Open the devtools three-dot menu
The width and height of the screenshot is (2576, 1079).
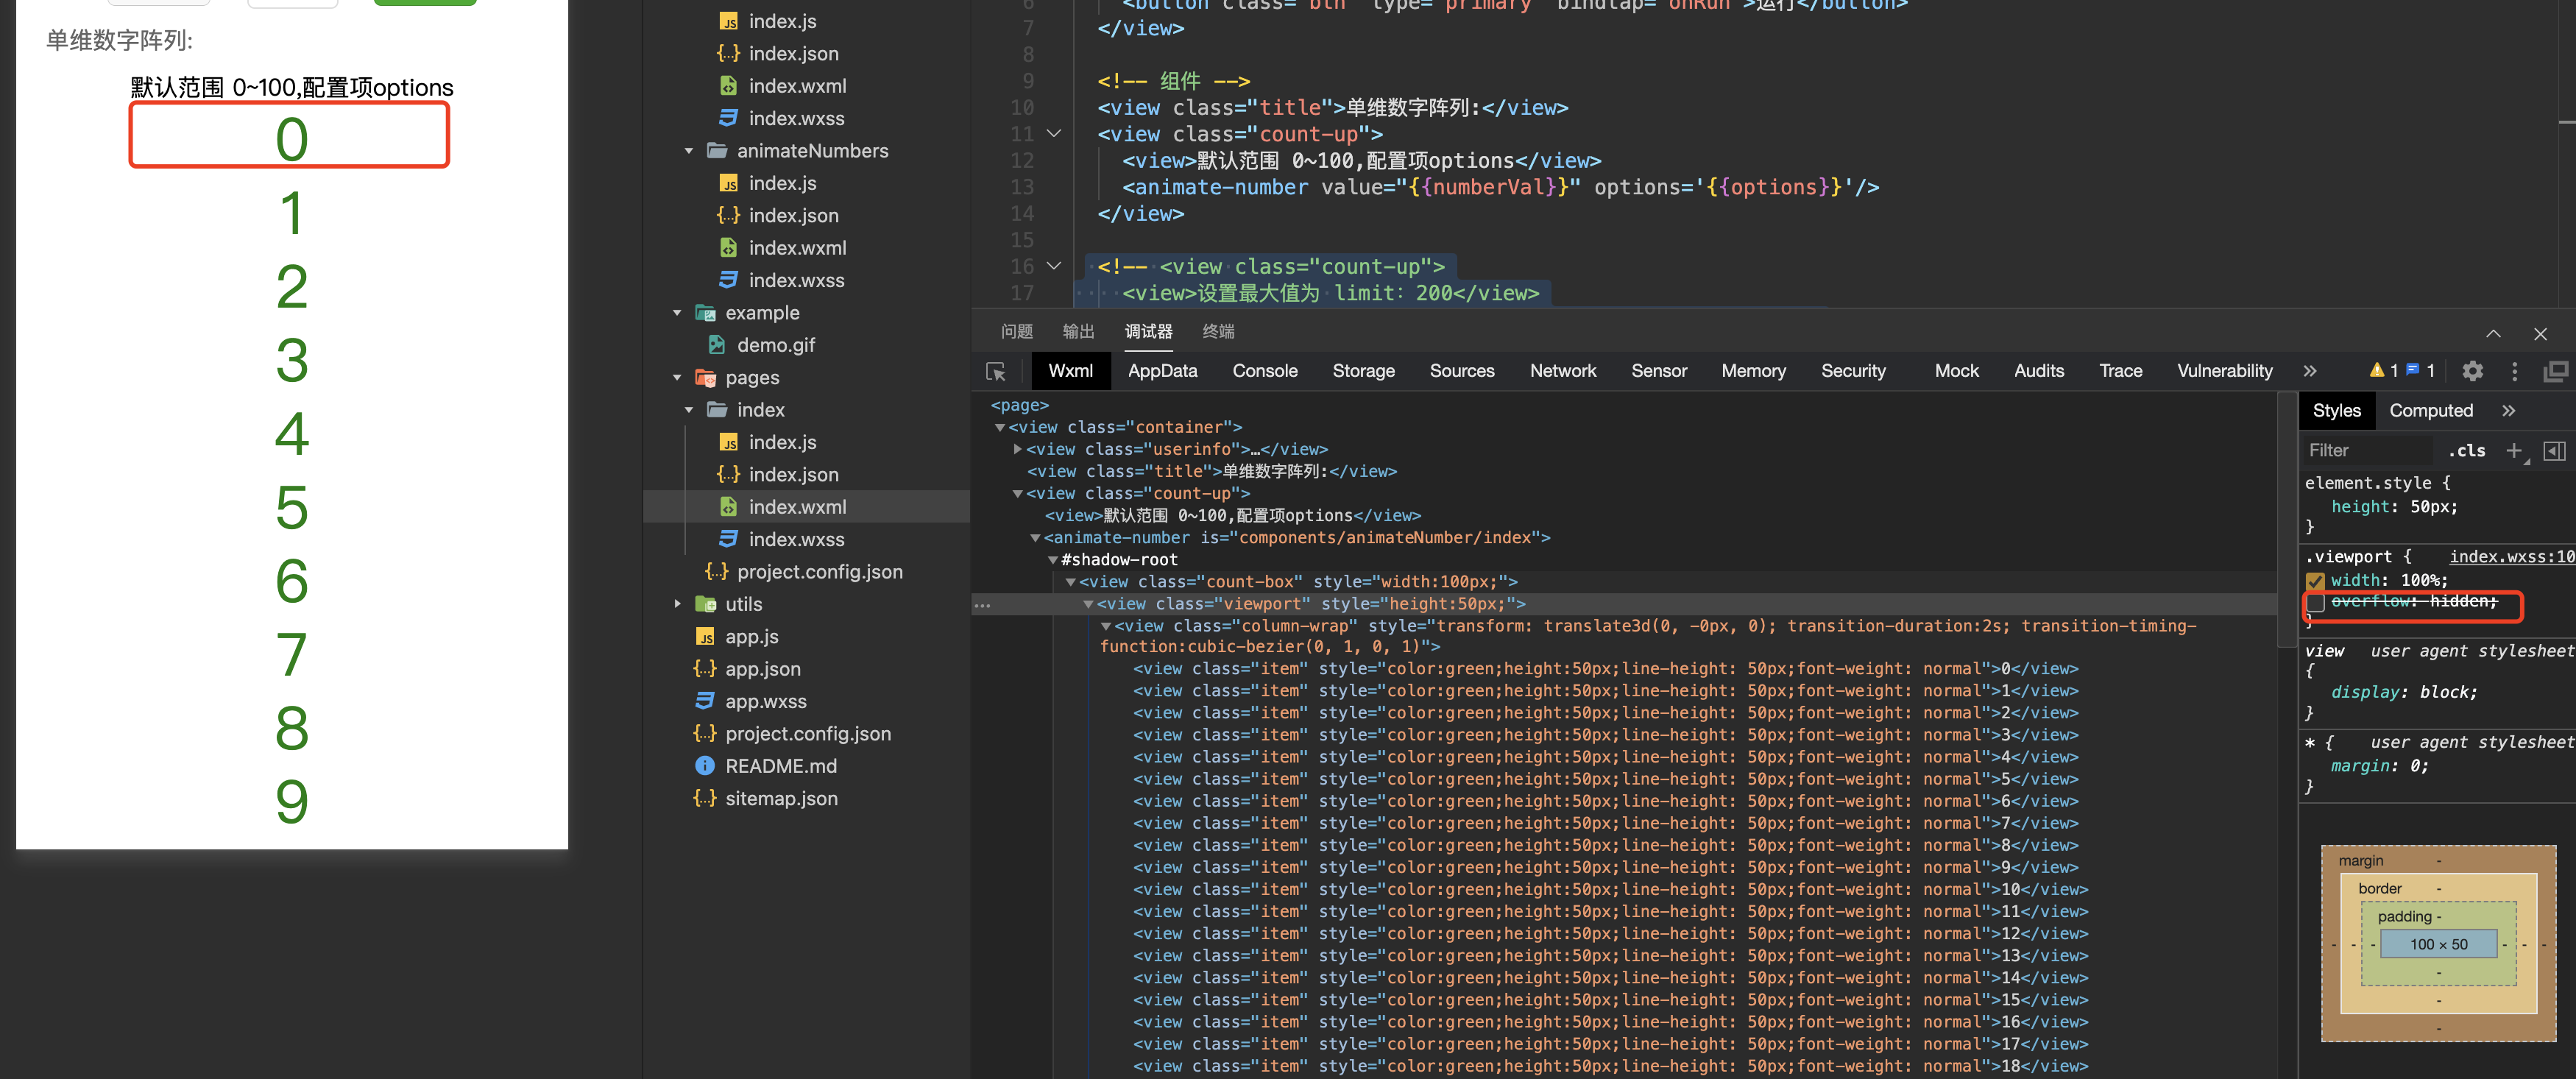(2514, 371)
